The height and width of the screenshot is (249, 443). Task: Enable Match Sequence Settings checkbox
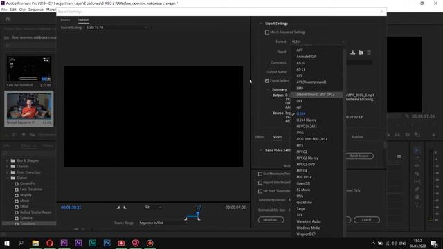coord(267,33)
